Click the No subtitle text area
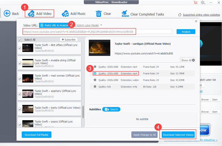222x146 pixels. tap(142, 119)
